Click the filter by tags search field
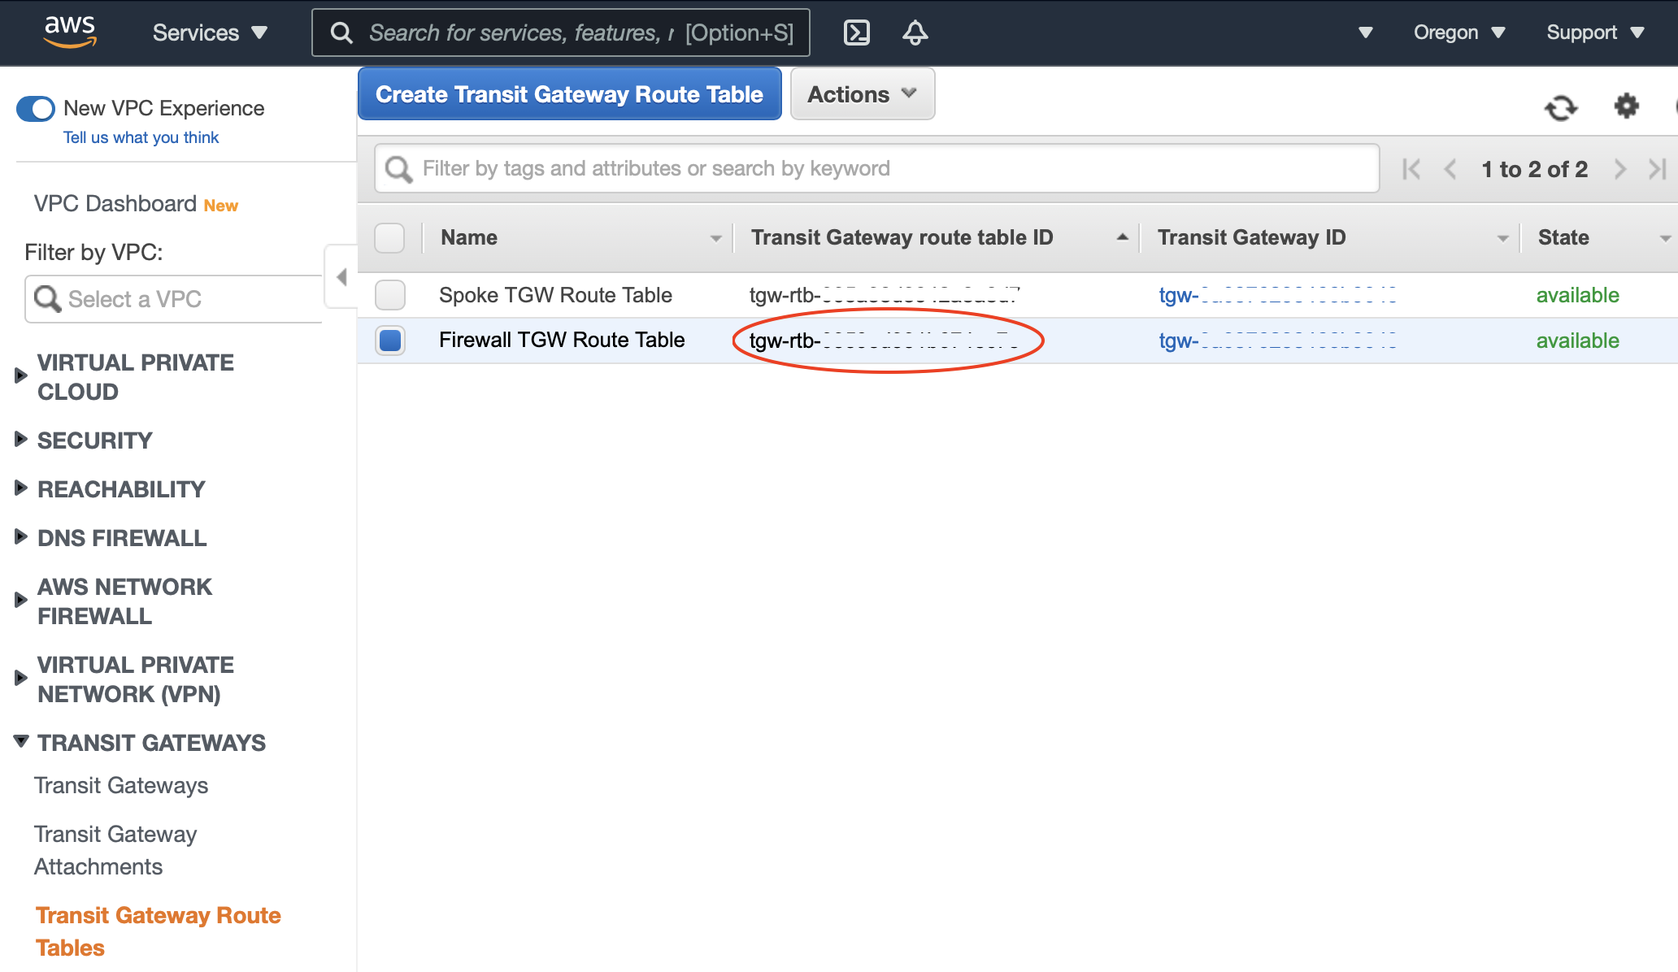 pyautogui.click(x=878, y=168)
